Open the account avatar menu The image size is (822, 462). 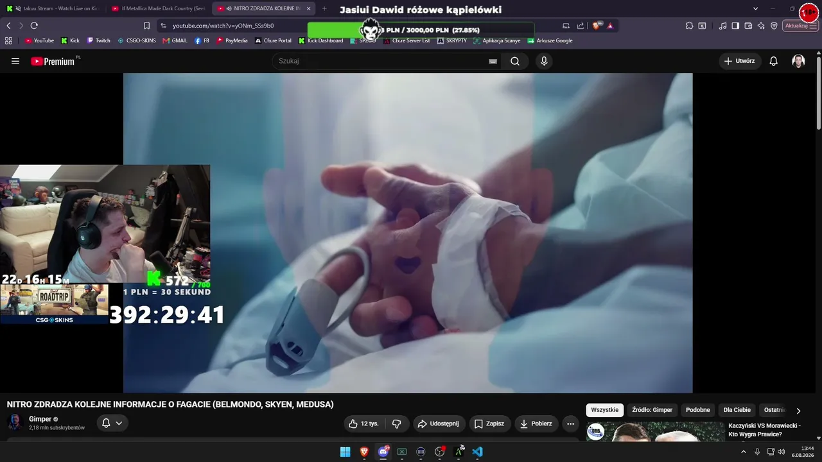click(798, 61)
